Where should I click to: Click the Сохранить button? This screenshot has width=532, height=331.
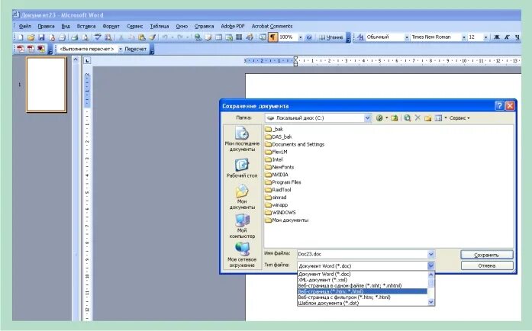point(486,255)
